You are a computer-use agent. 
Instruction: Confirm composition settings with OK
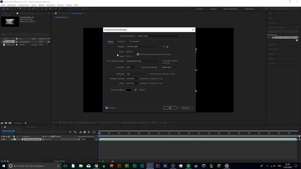tap(170, 108)
